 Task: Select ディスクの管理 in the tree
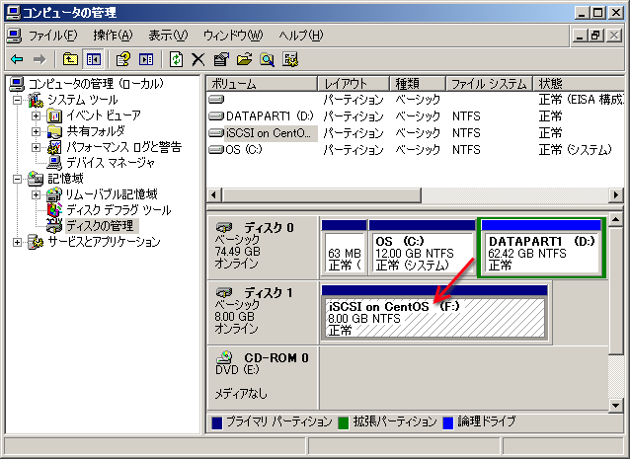point(102,226)
